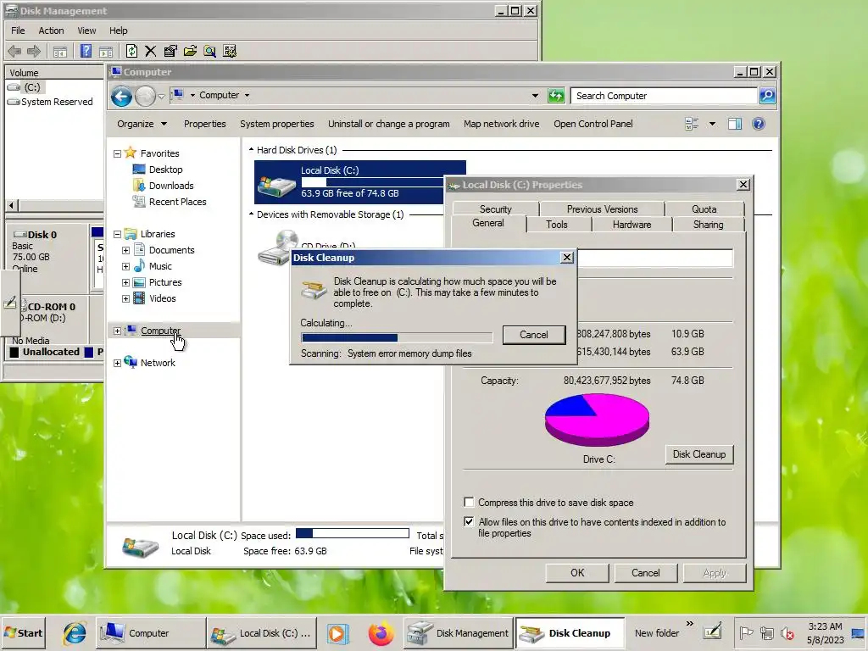This screenshot has width=868, height=651.
Task: Switch to the Previous Versions tab
Action: 602,209
